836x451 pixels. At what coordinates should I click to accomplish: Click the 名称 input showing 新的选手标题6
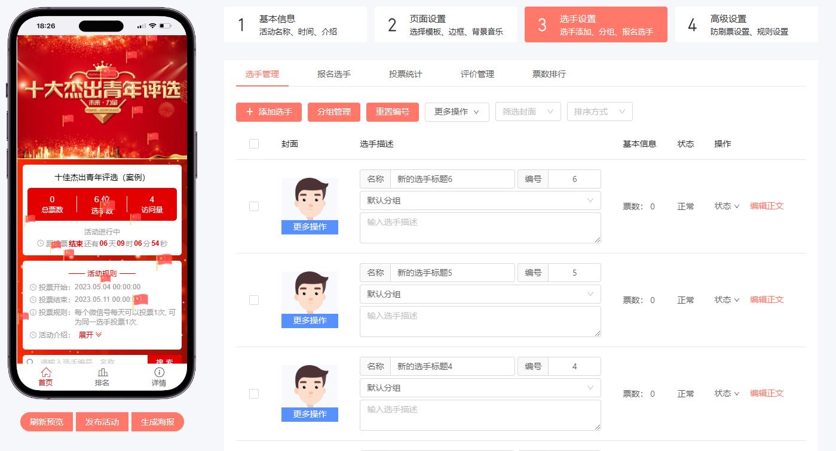pyautogui.click(x=452, y=179)
